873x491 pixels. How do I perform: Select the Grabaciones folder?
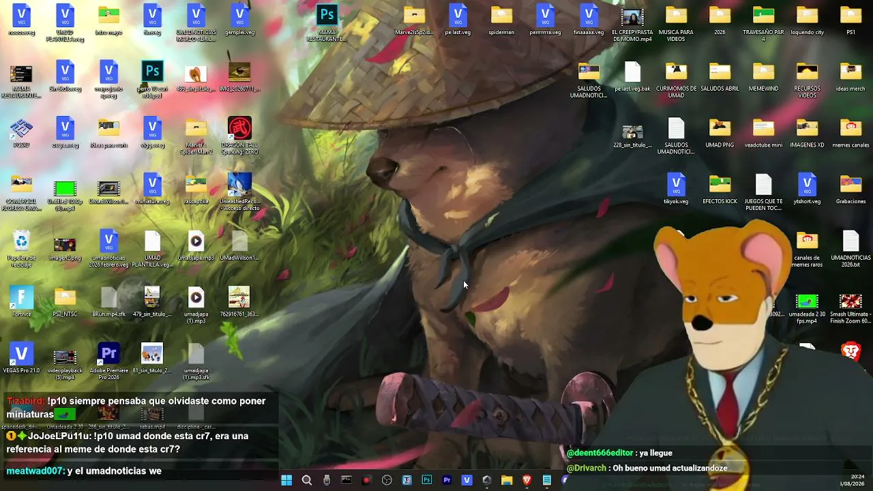click(850, 189)
